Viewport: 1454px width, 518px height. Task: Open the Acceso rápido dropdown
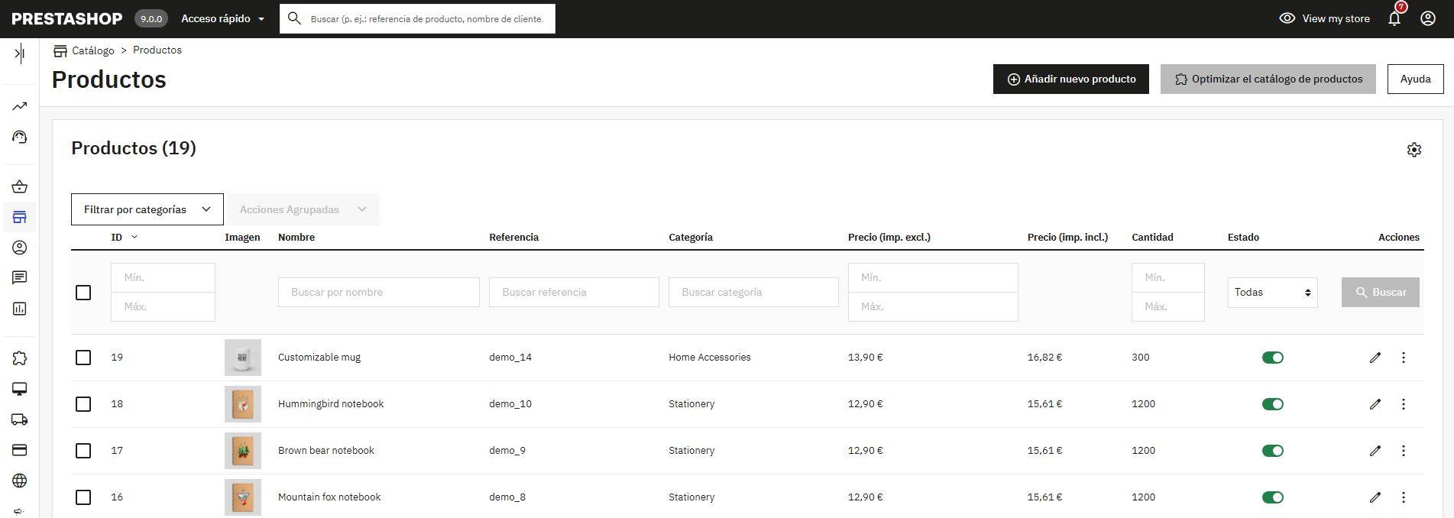click(x=222, y=18)
